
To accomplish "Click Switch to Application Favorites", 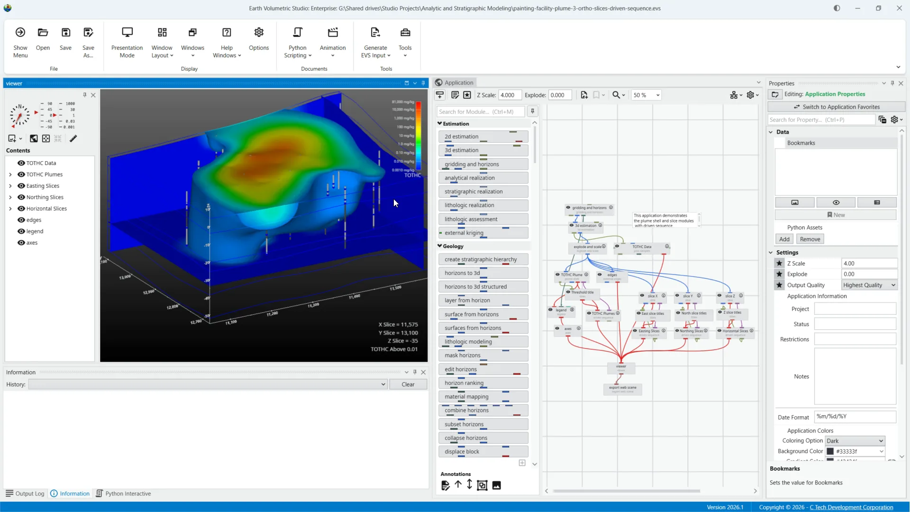I will [x=836, y=107].
